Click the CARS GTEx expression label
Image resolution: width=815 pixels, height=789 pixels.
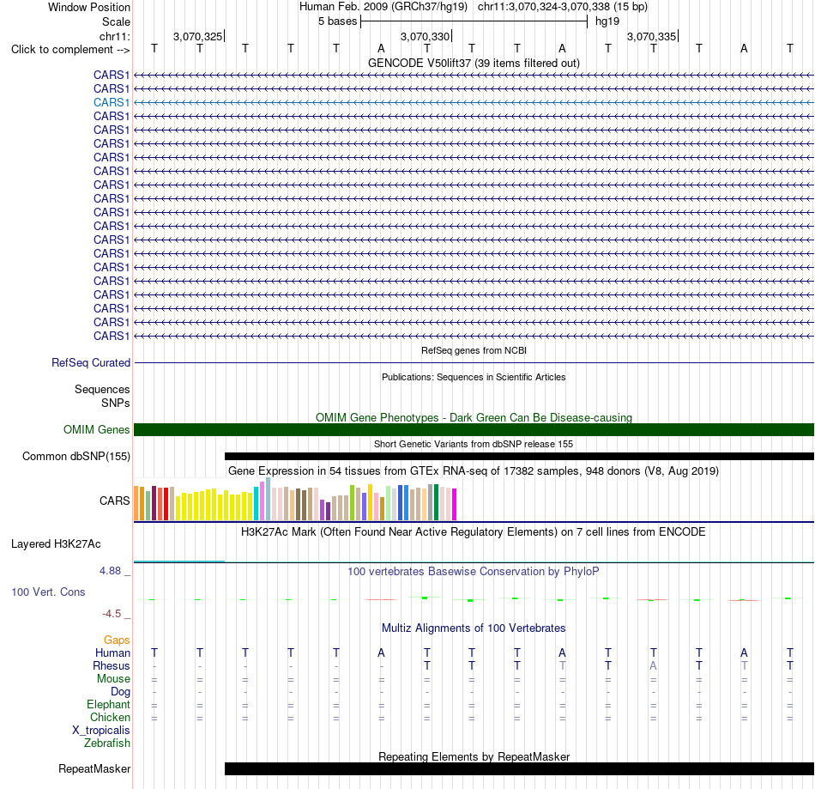click(x=114, y=501)
